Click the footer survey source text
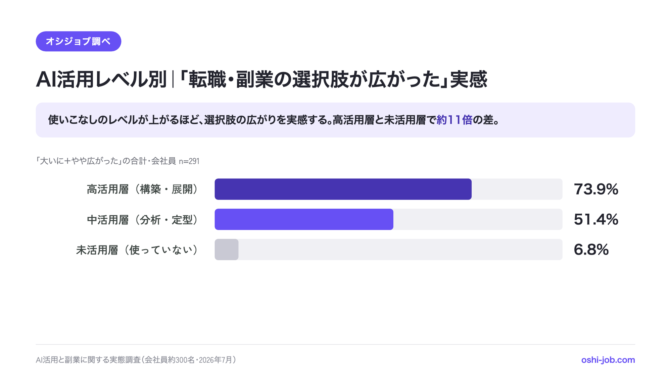The width and height of the screenshot is (671, 380). pyautogui.click(x=136, y=360)
